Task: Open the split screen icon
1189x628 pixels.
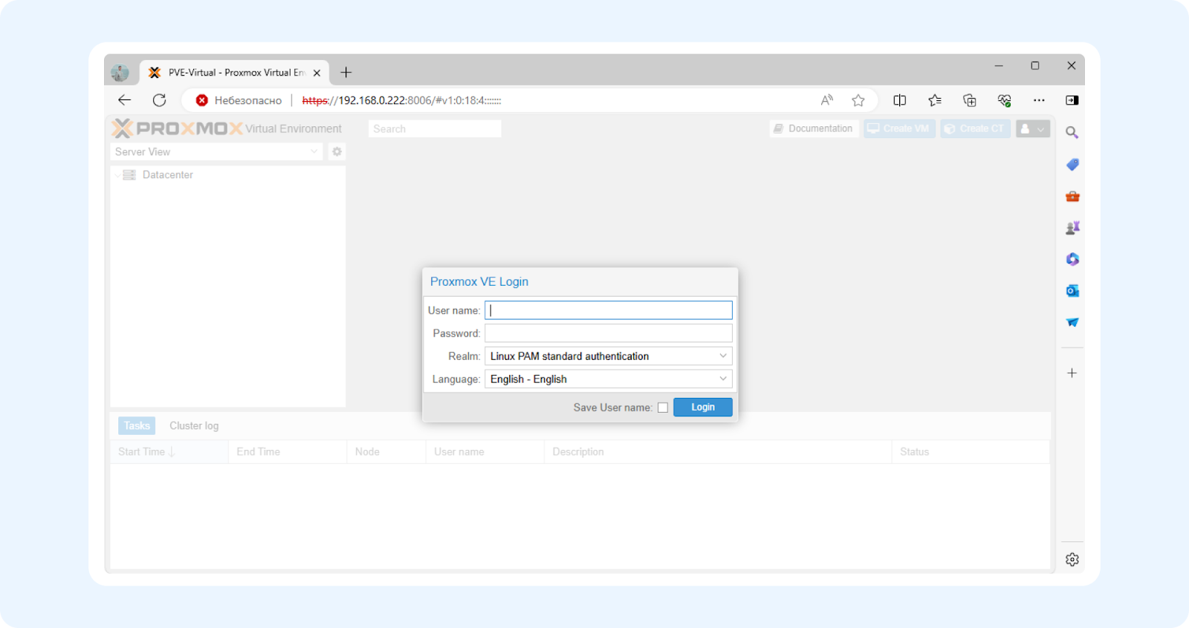Action: (899, 100)
